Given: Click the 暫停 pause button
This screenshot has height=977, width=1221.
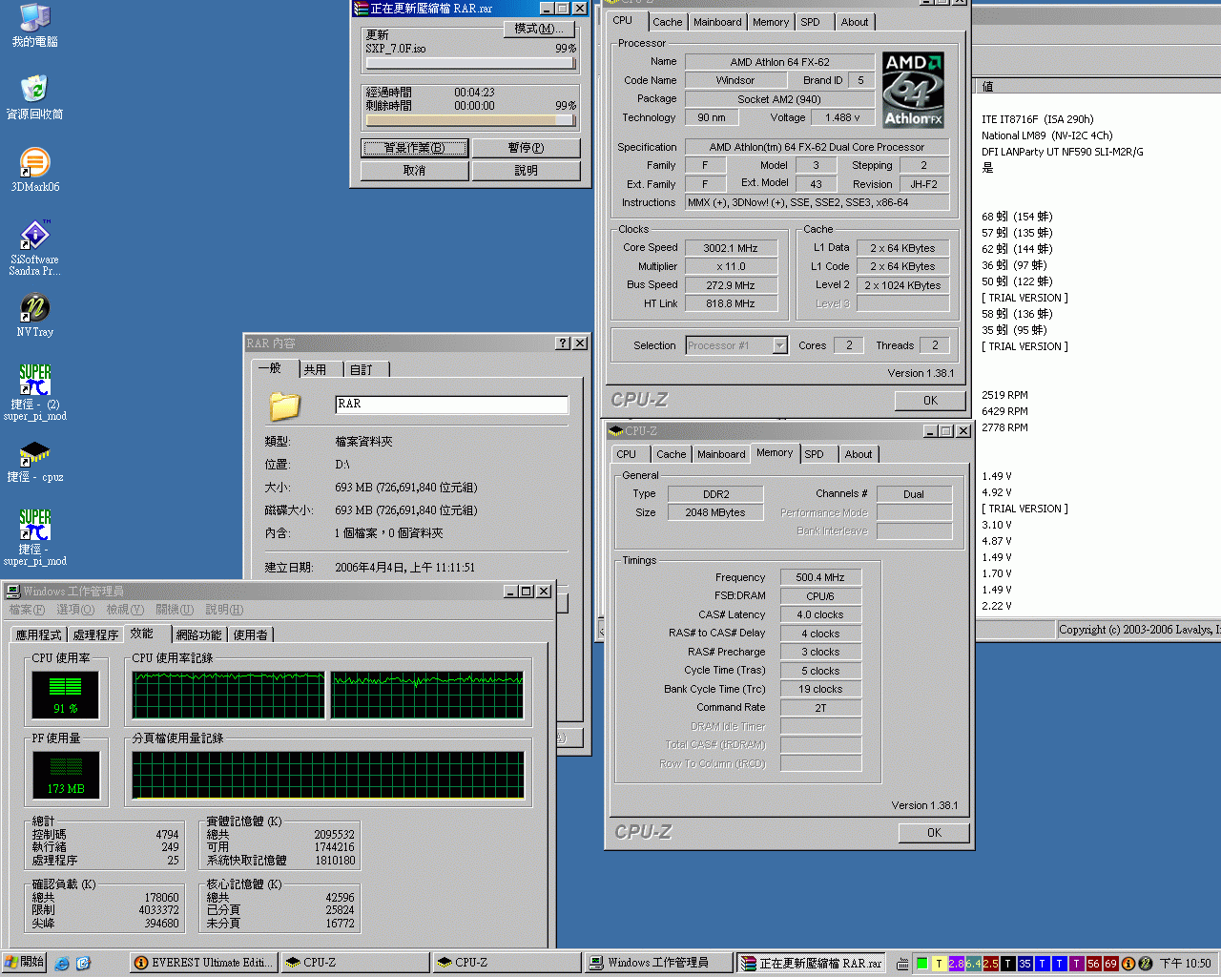Looking at the screenshot, I should [x=526, y=148].
